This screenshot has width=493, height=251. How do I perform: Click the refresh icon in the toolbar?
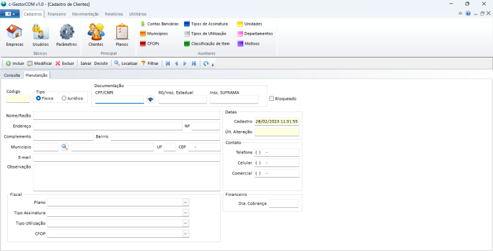click(x=206, y=64)
